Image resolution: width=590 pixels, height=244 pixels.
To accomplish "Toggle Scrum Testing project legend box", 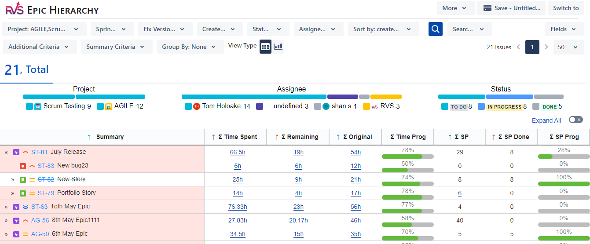I will pyautogui.click(x=29, y=106).
